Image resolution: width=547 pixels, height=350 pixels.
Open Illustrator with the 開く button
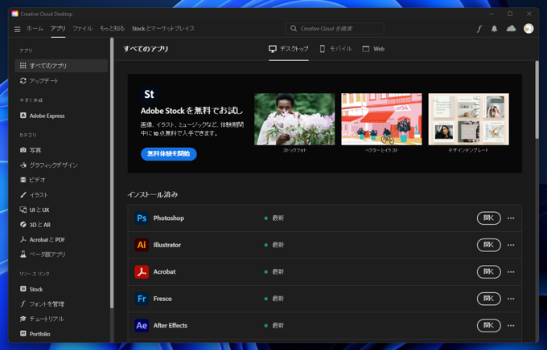tap(489, 245)
